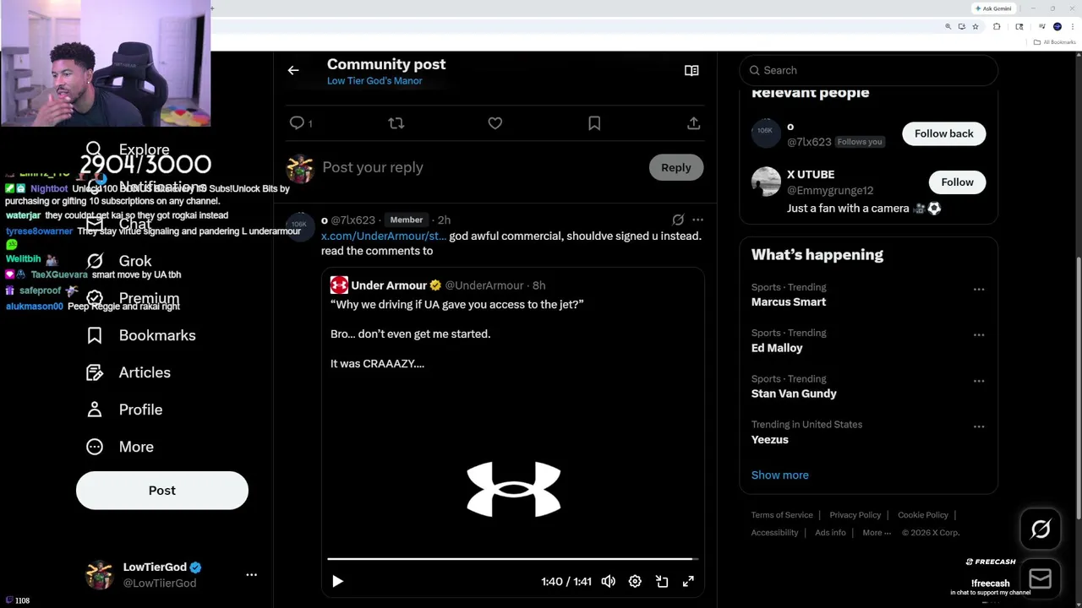1082x608 pixels.
Task: Open the x.com/UnderArmour link in reply
Action: pos(383,236)
